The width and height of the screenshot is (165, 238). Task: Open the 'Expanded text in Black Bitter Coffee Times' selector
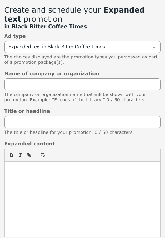pos(82,47)
